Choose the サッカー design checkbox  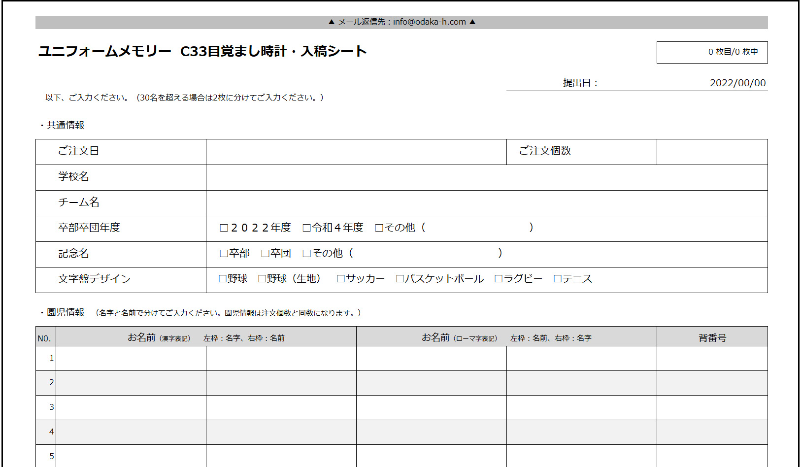[340, 279]
